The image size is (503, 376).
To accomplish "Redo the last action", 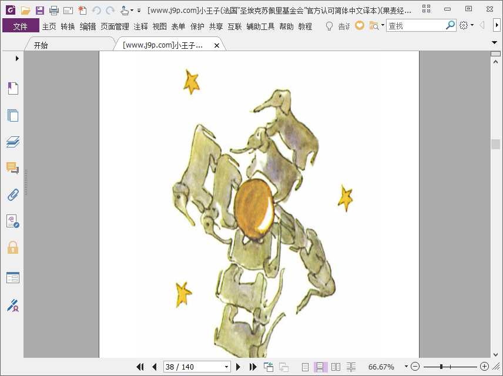I will (110, 11).
